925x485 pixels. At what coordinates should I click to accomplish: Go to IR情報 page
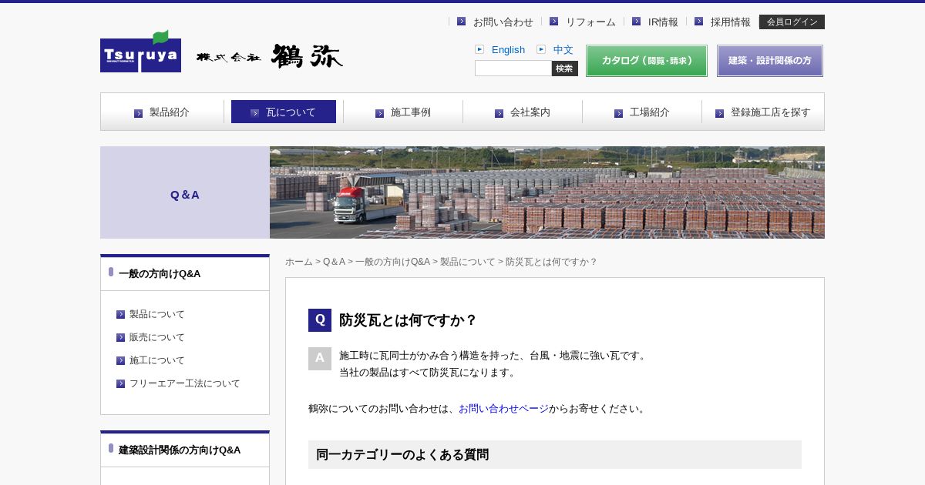[663, 22]
